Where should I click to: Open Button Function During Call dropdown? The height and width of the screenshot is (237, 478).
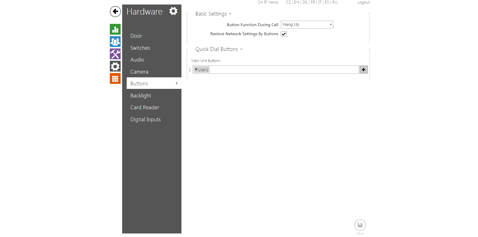pyautogui.click(x=307, y=25)
